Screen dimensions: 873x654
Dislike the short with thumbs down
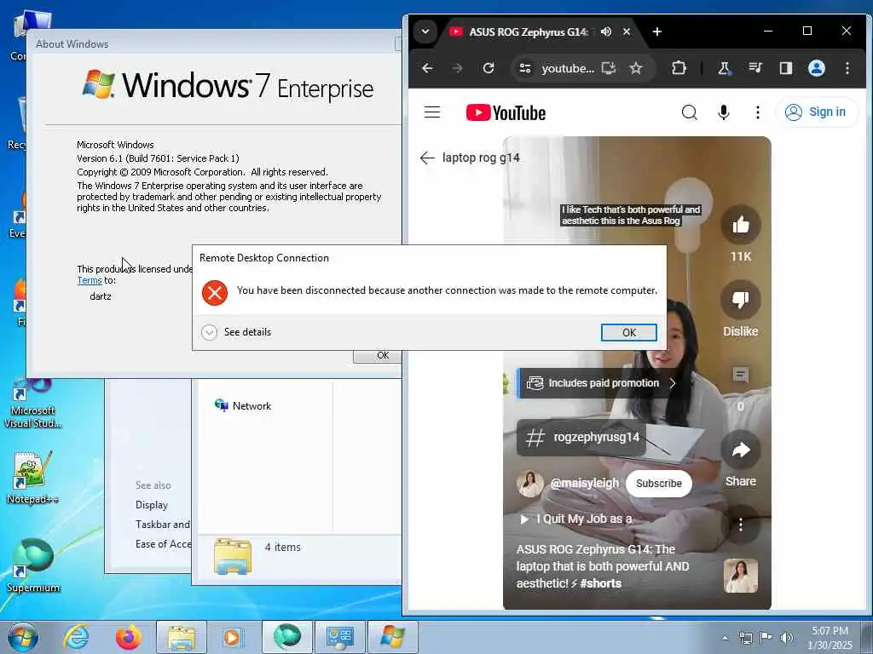click(x=741, y=300)
